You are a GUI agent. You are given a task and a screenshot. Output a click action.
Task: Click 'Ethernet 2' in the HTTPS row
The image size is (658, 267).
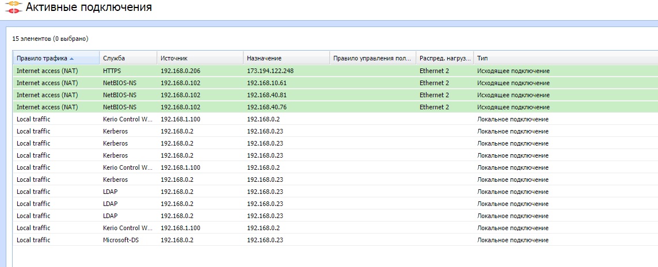(x=434, y=71)
